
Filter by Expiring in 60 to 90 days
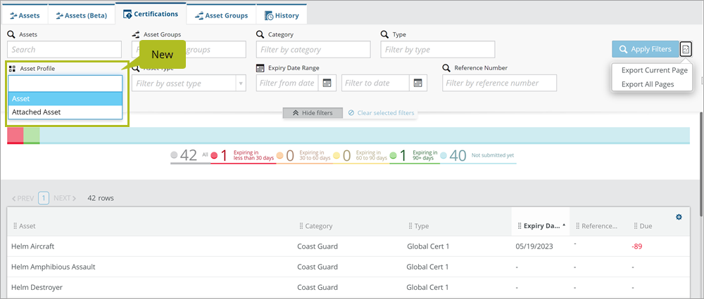[x=361, y=155]
